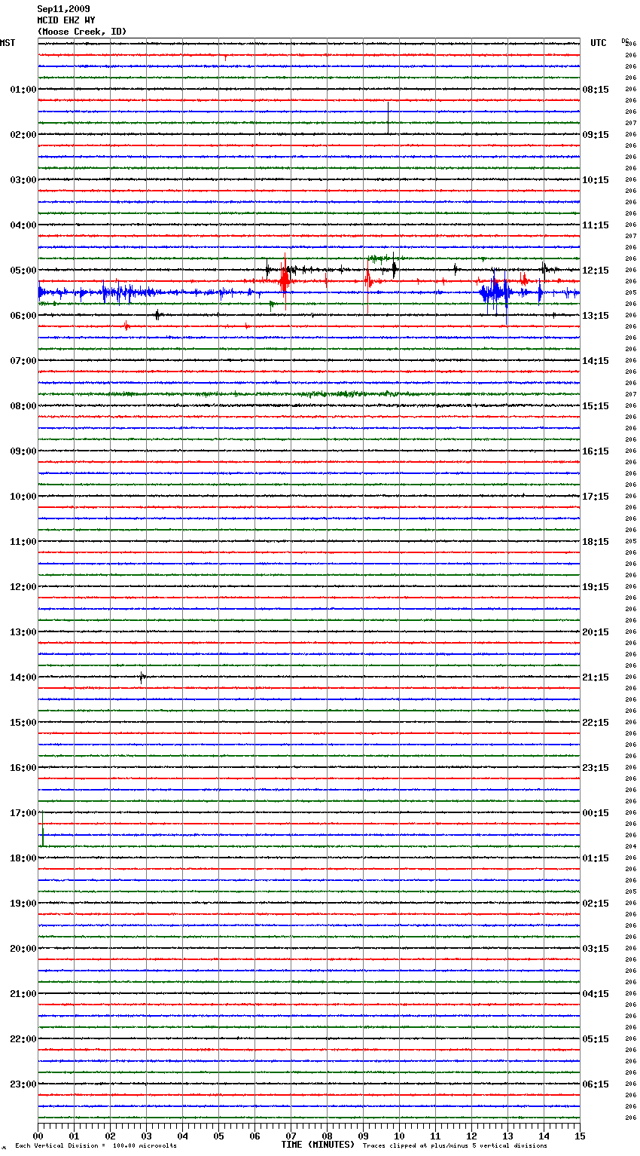Click the small black event on the 14:00 trace
Image resolution: width=640 pixels, height=1156 pixels.
tap(142, 677)
